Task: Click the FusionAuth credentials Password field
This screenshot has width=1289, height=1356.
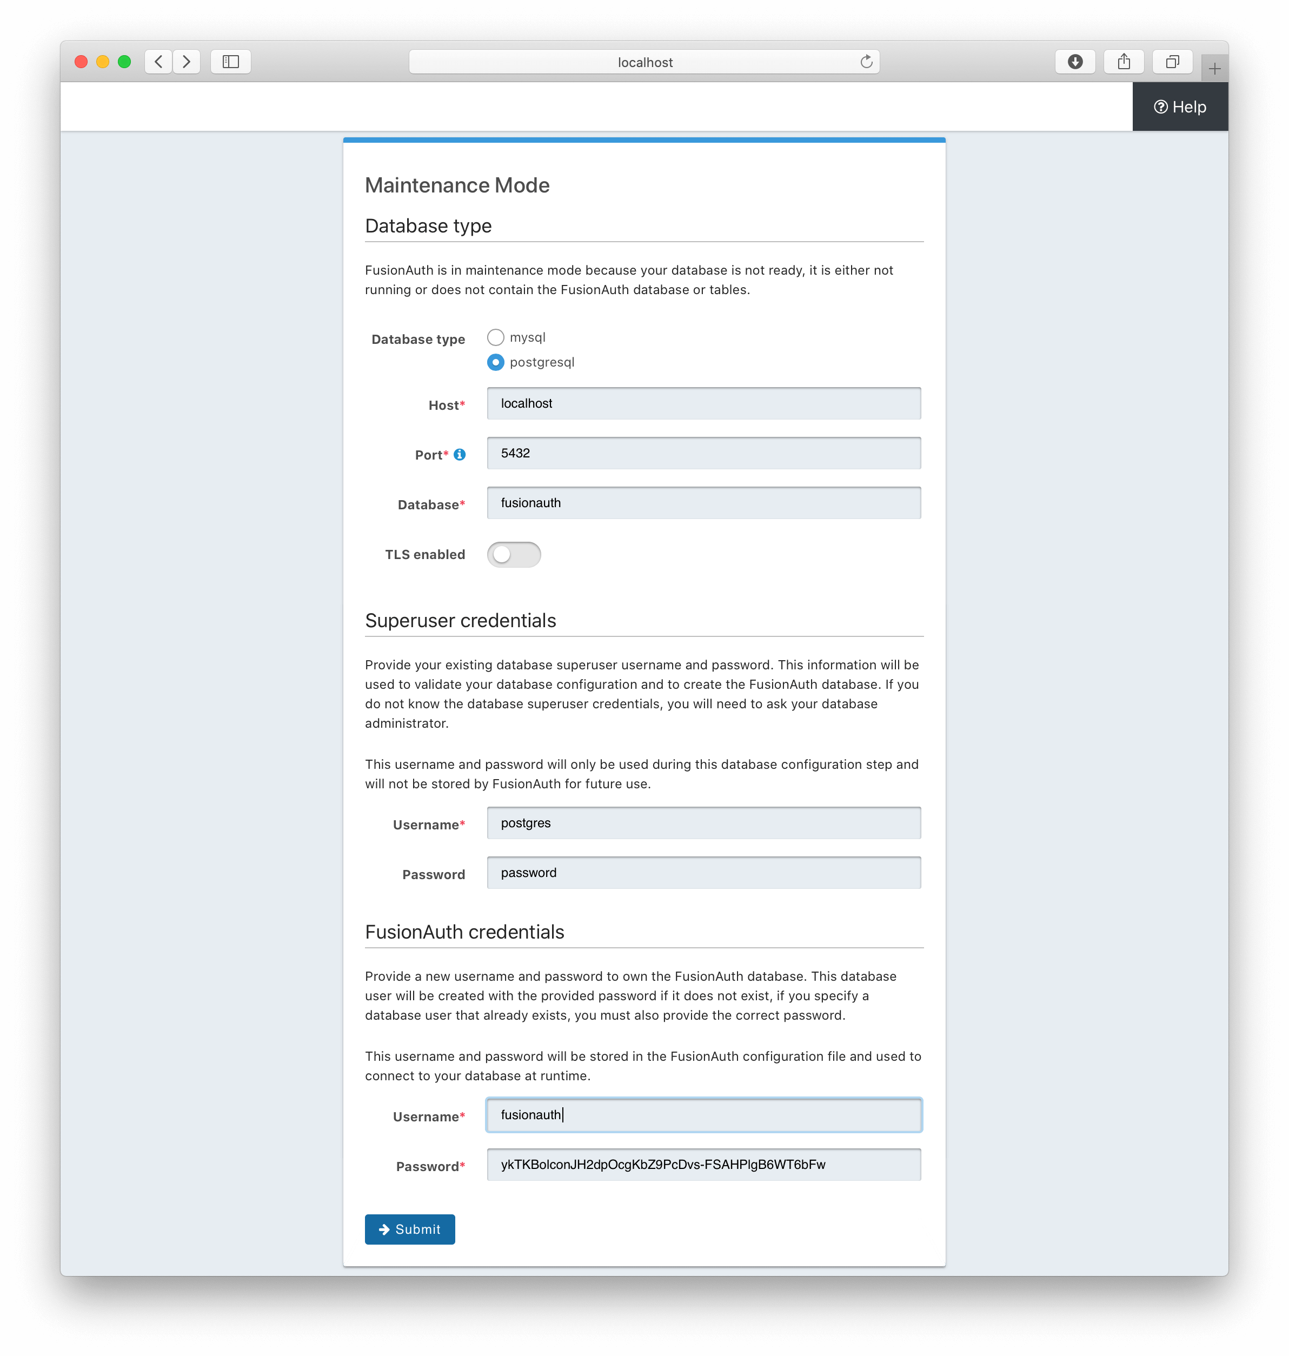Action: point(705,1165)
